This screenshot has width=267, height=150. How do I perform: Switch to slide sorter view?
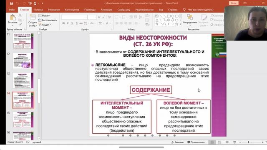point(219,142)
